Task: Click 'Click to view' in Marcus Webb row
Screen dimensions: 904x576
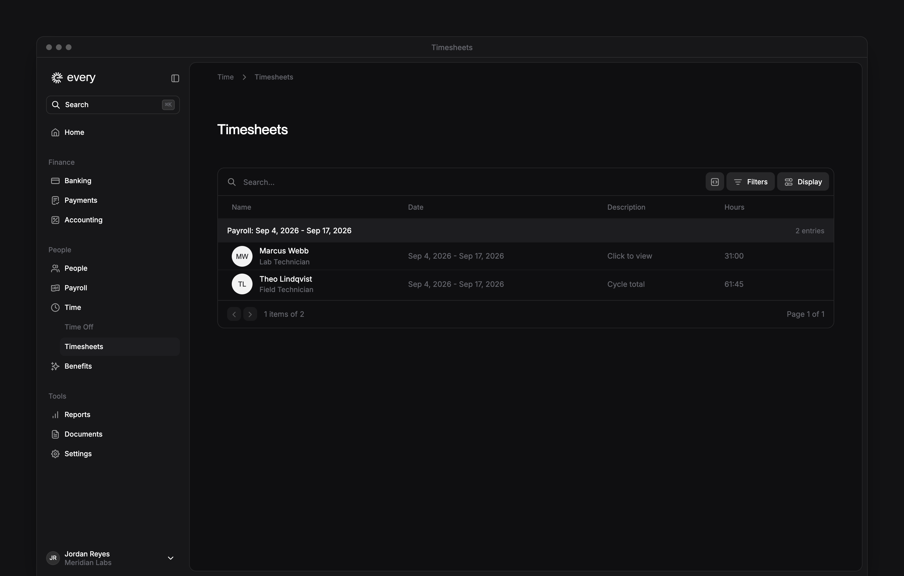Action: click(630, 256)
